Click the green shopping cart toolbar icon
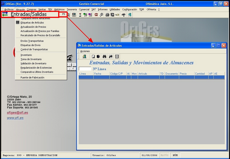This screenshot has width=230, height=159. click(85, 15)
